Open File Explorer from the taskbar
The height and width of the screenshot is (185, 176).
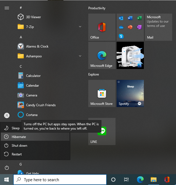pyautogui.click(x=153, y=180)
